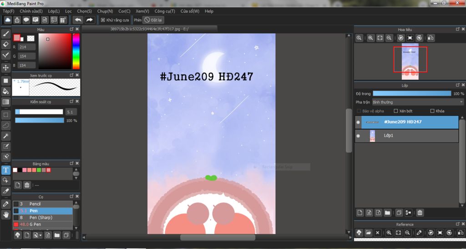466x249 pixels.
Task: Open the Pha trộn blend mode dropdown
Action: click(418, 102)
